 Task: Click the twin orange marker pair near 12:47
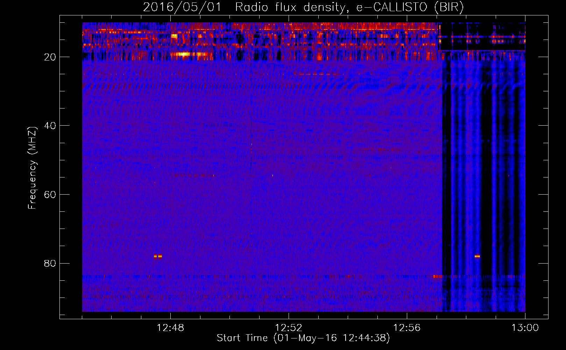pos(158,256)
